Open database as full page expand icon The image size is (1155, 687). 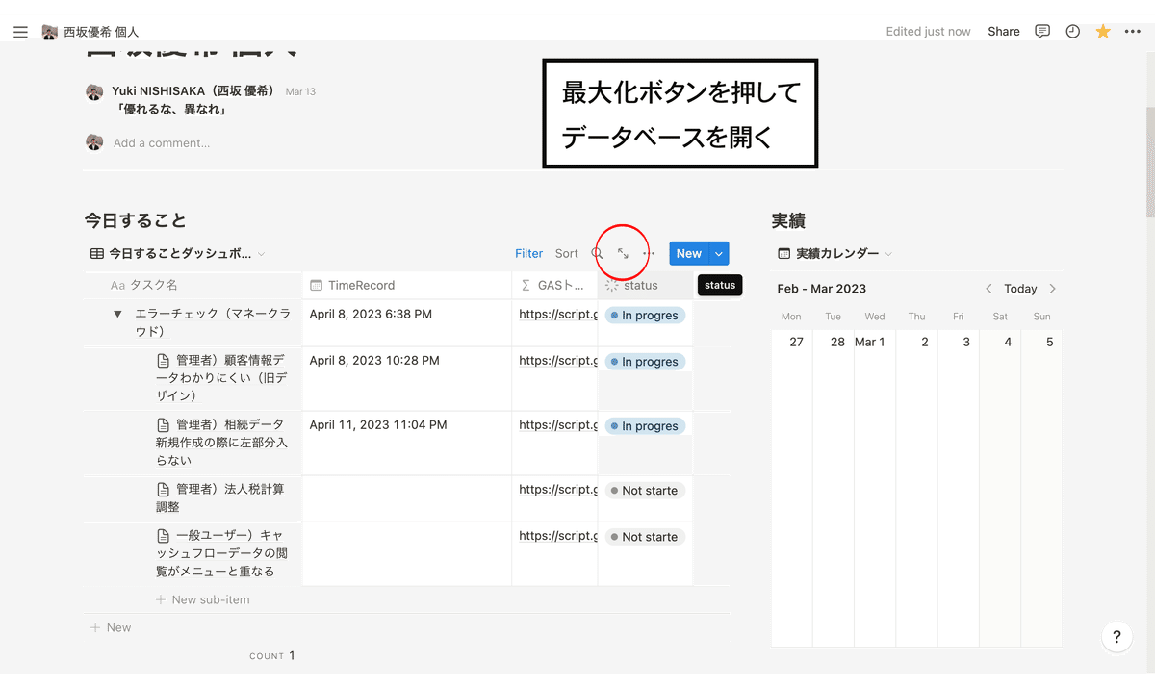623,254
